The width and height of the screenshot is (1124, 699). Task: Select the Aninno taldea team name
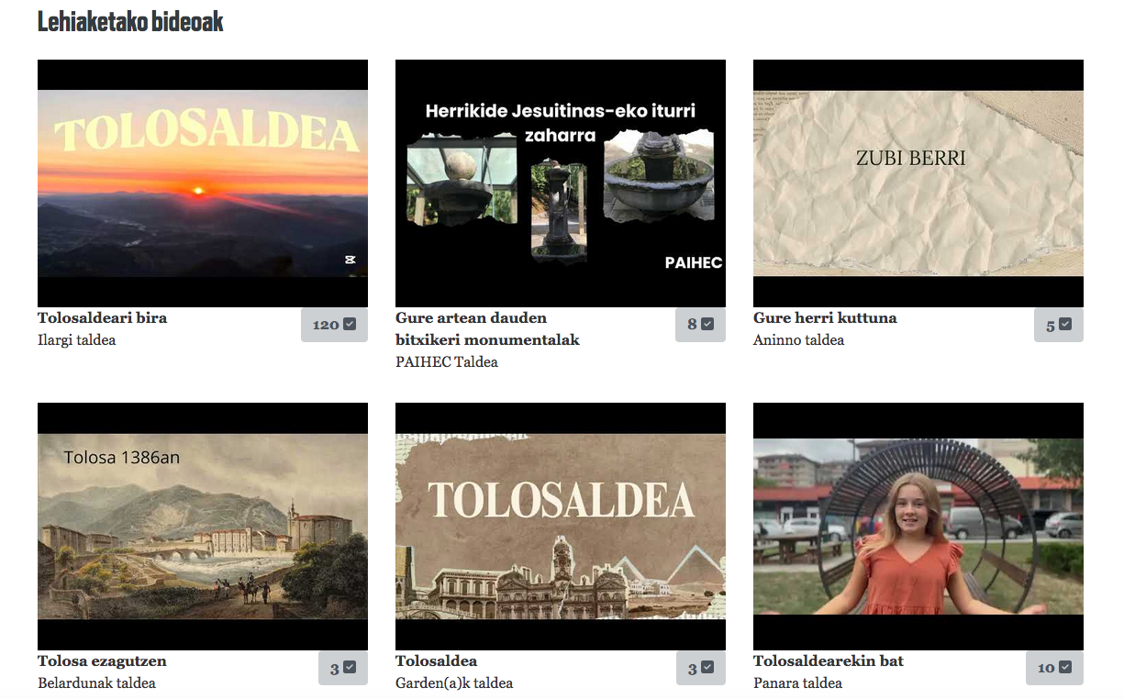coord(798,340)
